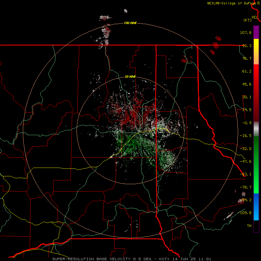Pick the dark TH segment of the color bar
This screenshot has width=261, height=261.
[256, 226]
